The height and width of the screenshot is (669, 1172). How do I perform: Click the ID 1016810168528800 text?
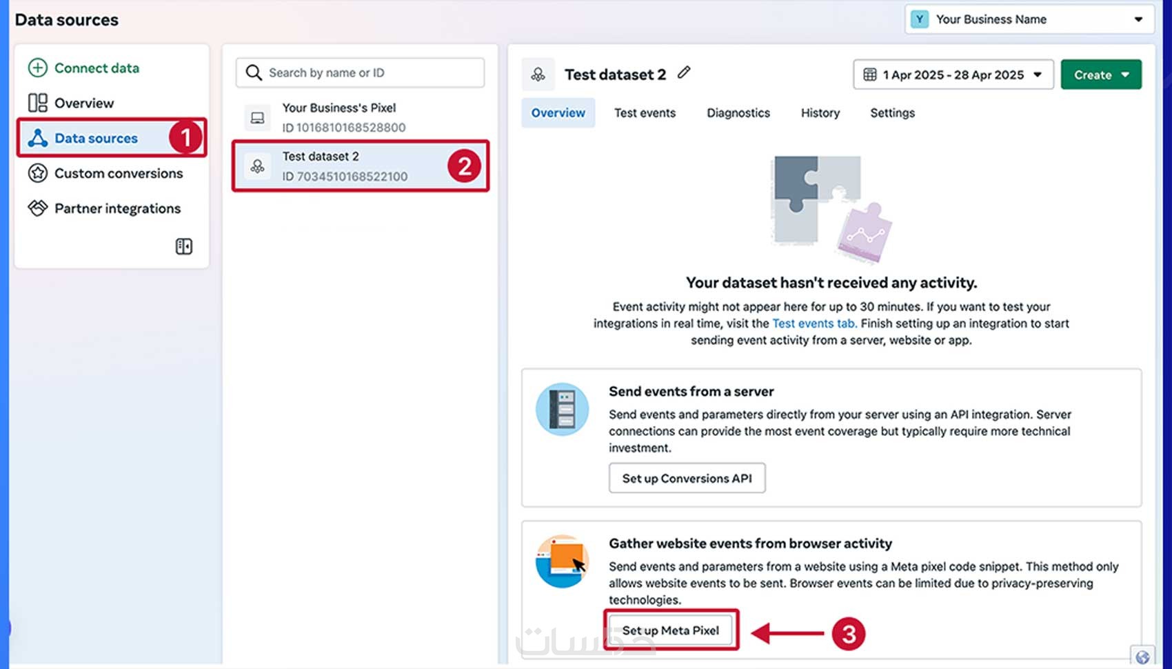(x=343, y=128)
